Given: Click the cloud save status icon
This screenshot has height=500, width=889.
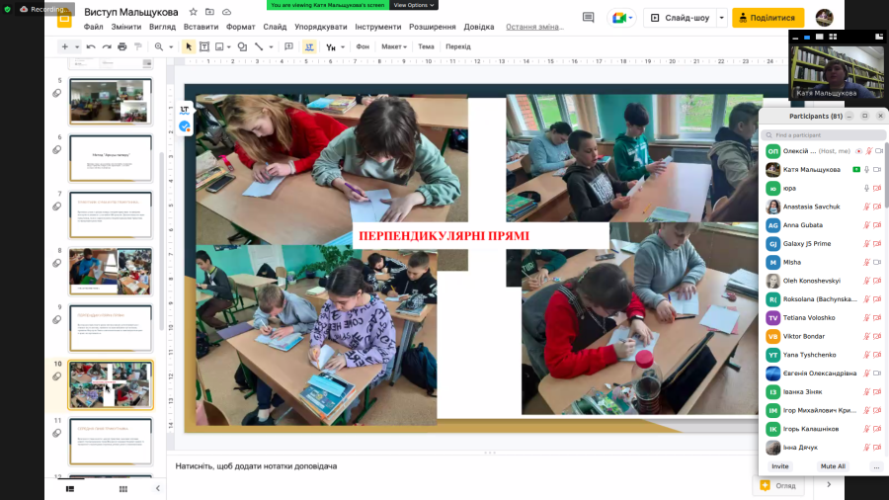Looking at the screenshot, I should (226, 12).
